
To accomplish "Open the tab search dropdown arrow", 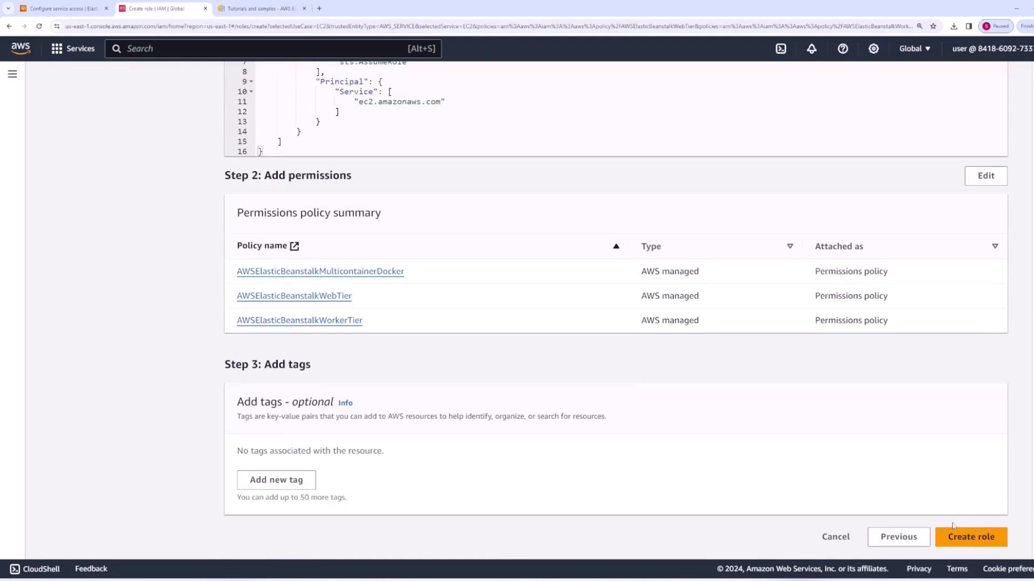I will pos(8,9).
